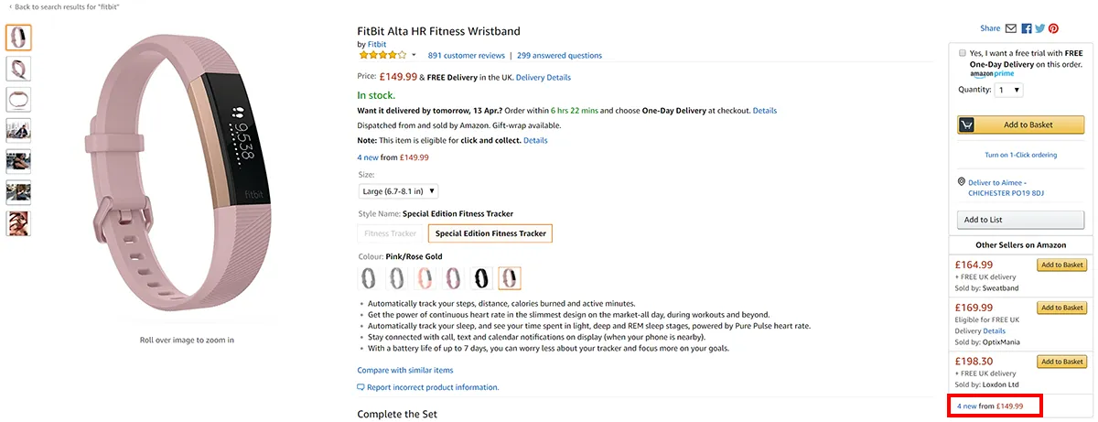The width and height of the screenshot is (1098, 422).
Task: Share on Twitter bird icon
Action: (x=1040, y=28)
